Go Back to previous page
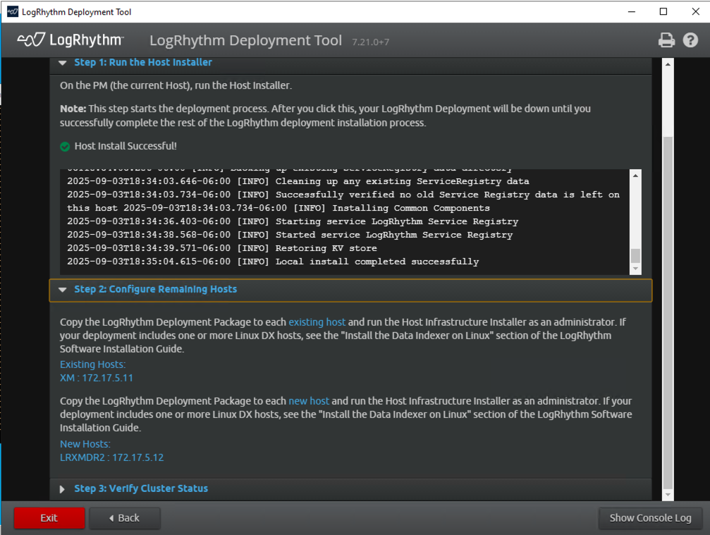The width and height of the screenshot is (710, 535). 124,518
